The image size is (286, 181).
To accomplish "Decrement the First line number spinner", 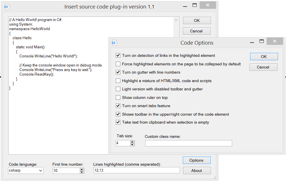I will coord(82,172).
